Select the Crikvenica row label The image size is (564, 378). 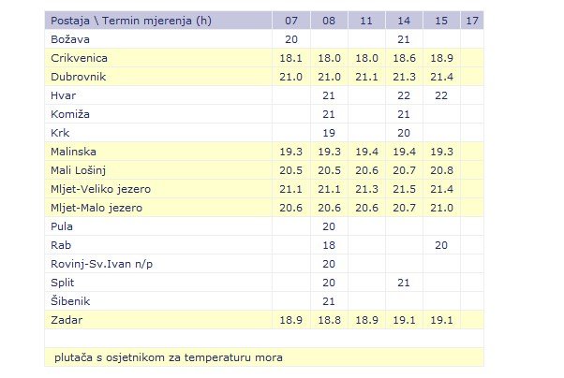pyautogui.click(x=79, y=58)
